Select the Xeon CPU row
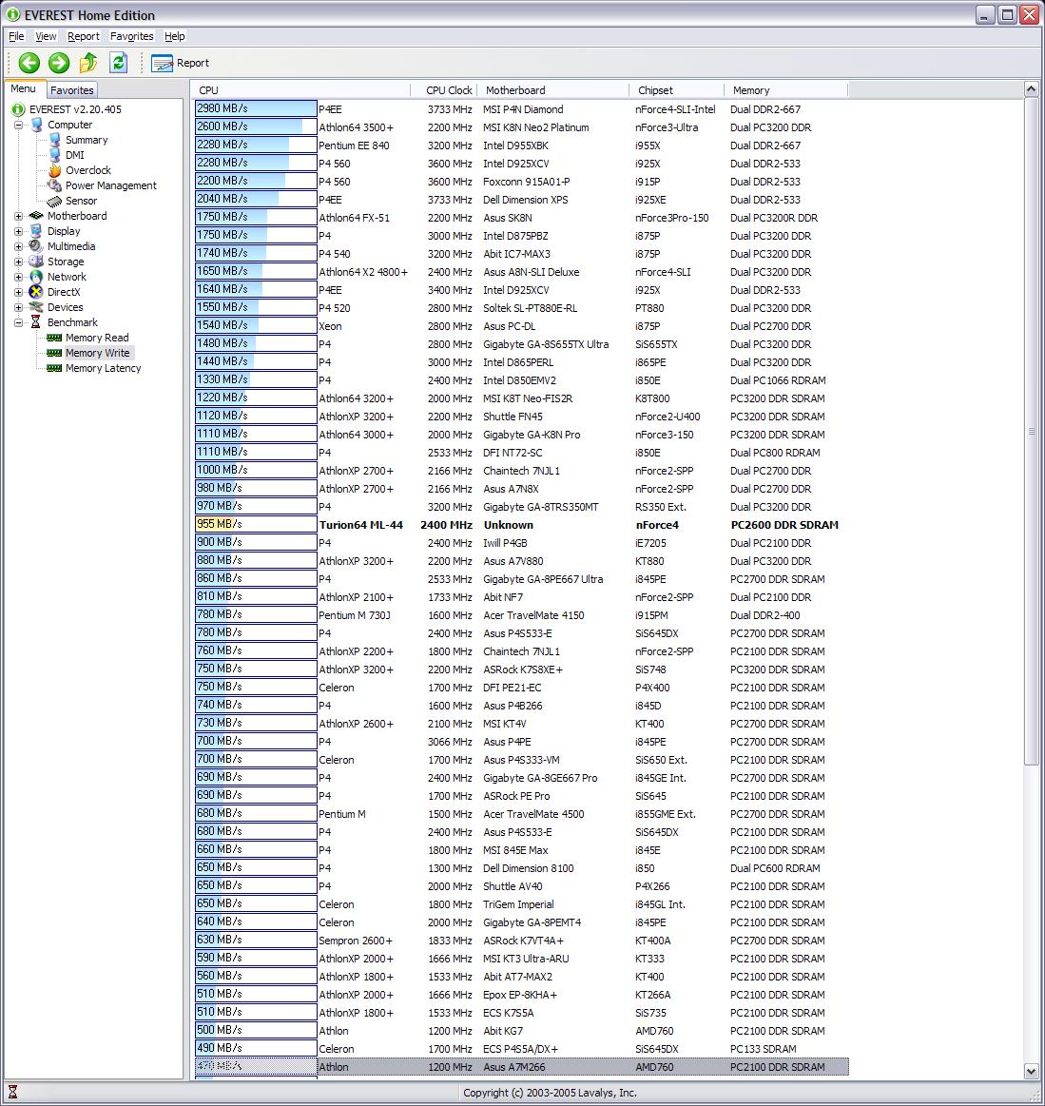Image resolution: width=1045 pixels, height=1106 pixels. point(521,326)
